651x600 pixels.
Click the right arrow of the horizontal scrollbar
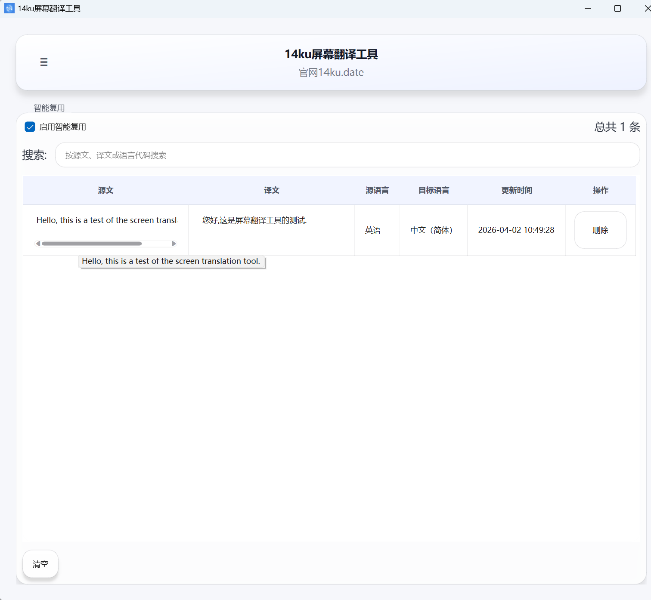[174, 243]
